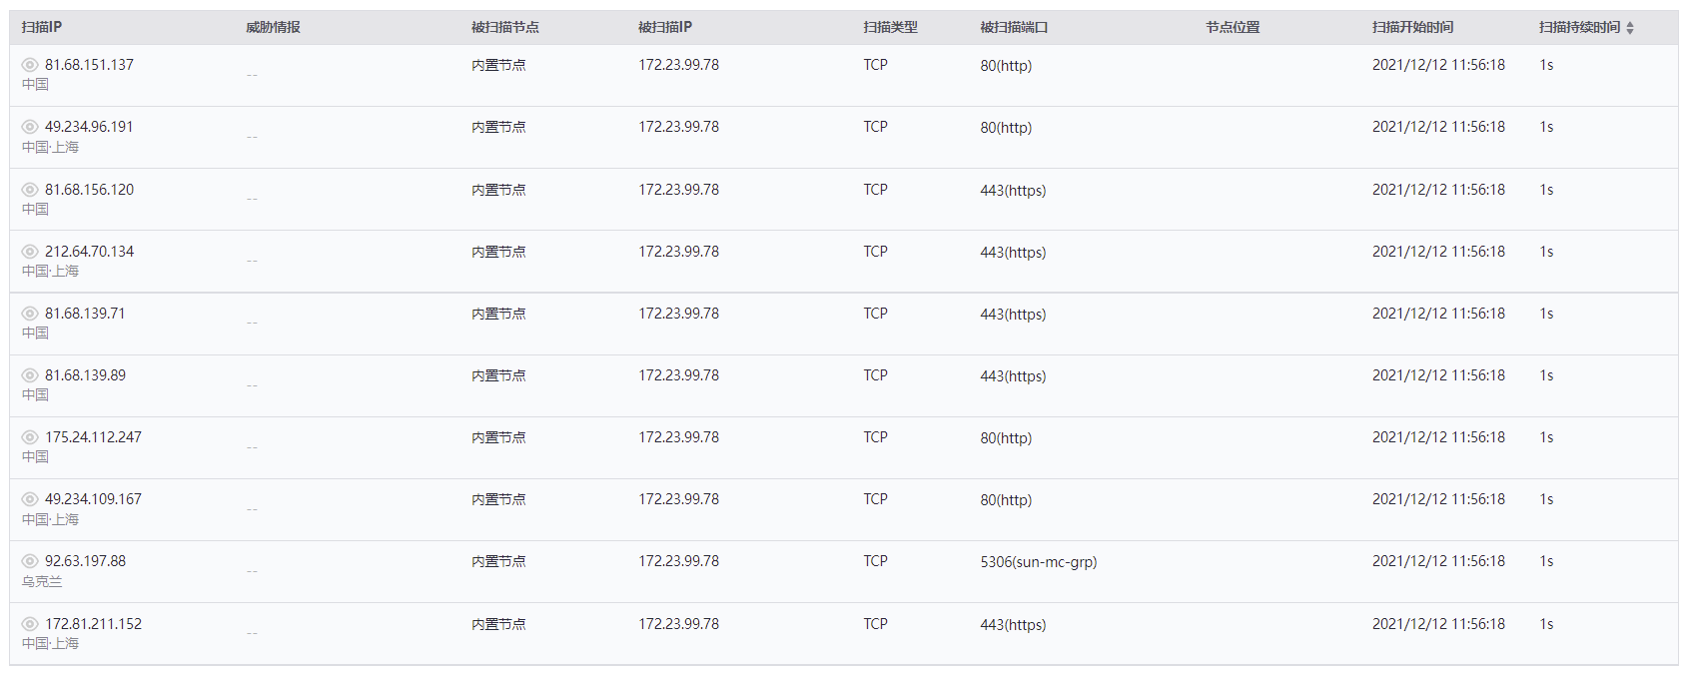The height and width of the screenshot is (677, 1686).
Task: Sort by the 扫描持续时间 arrow icon
Action: 1630,28
